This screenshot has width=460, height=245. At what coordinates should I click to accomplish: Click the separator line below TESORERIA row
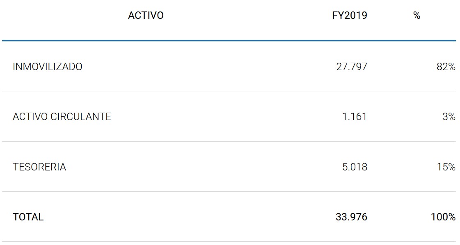point(229,191)
